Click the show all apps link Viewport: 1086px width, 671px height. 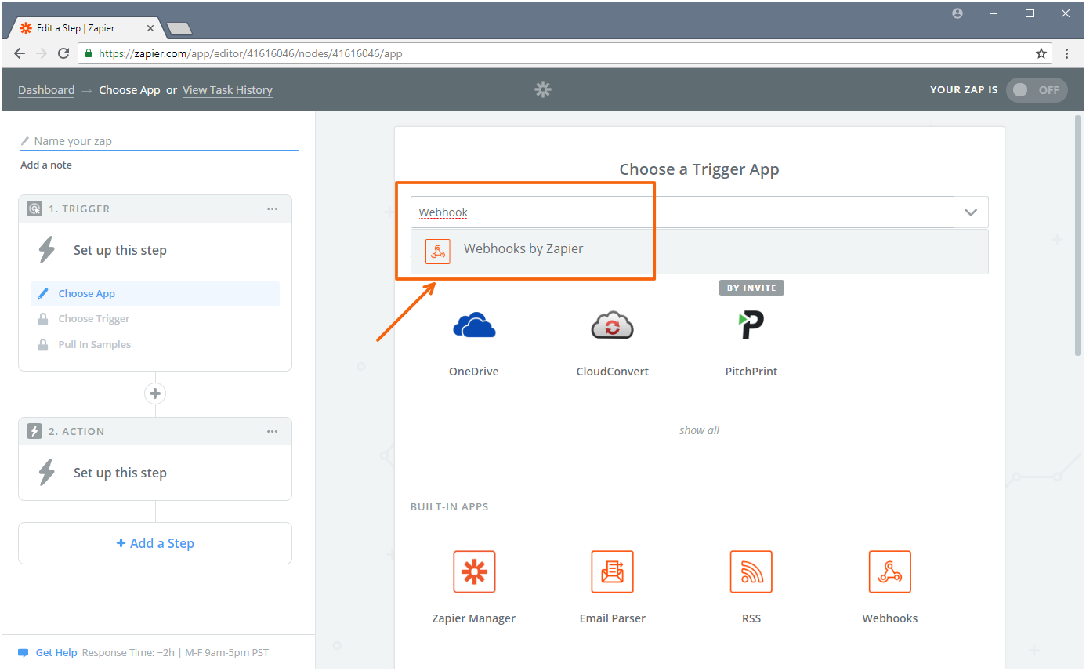pyautogui.click(x=699, y=430)
